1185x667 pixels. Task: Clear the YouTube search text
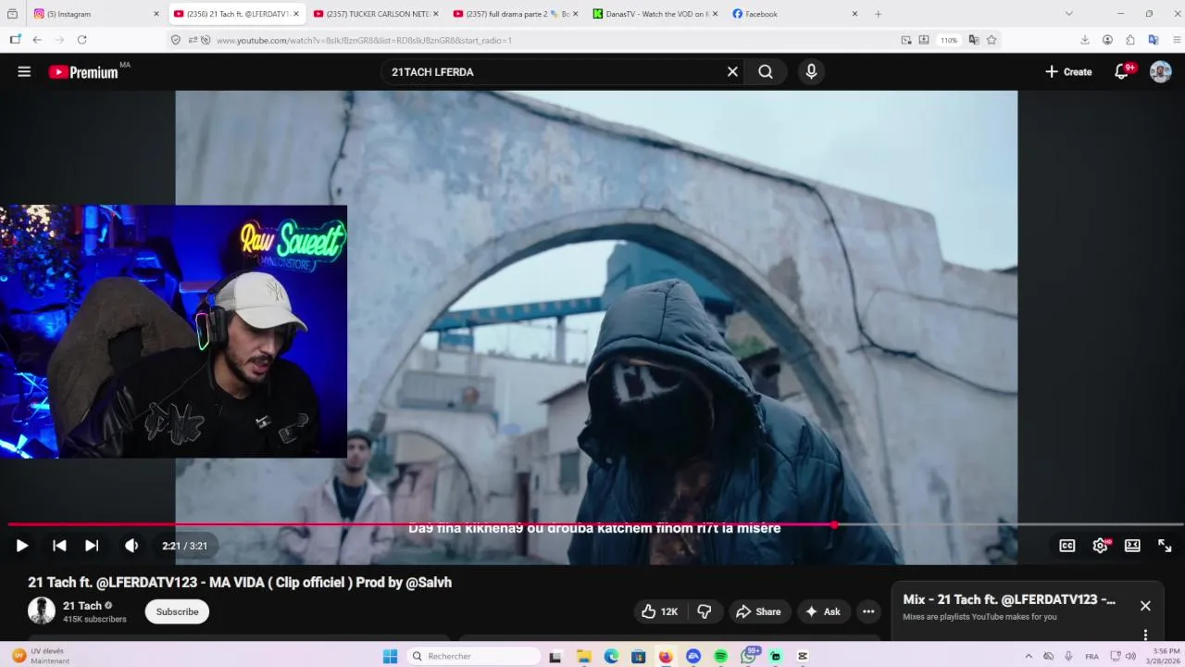[x=732, y=71]
